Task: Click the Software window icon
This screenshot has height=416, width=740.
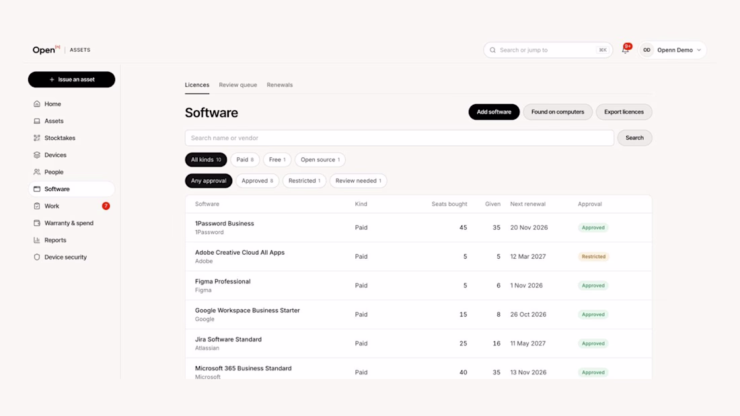Action: tap(37, 189)
